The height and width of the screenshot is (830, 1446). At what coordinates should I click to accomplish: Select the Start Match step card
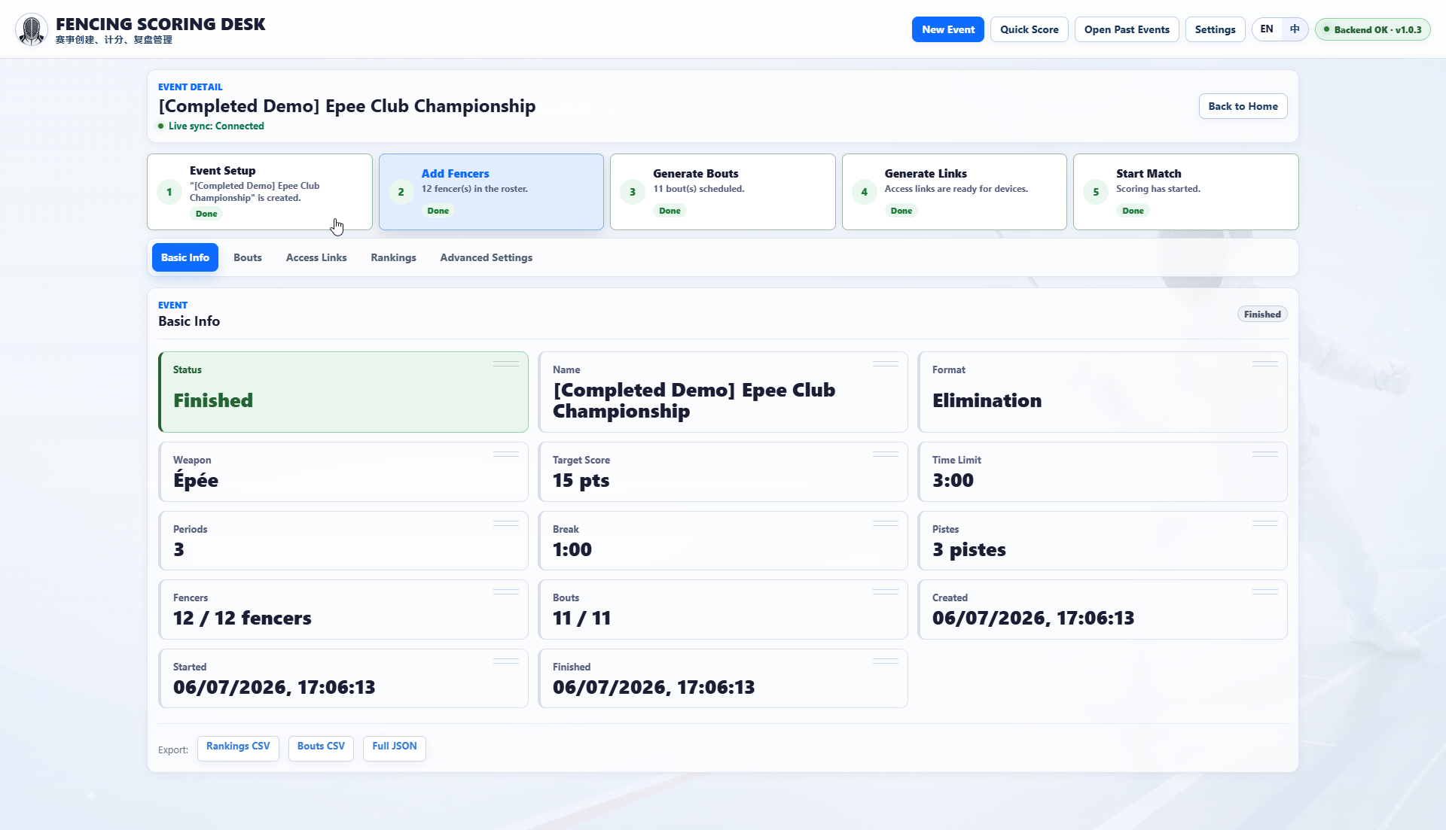1185,192
